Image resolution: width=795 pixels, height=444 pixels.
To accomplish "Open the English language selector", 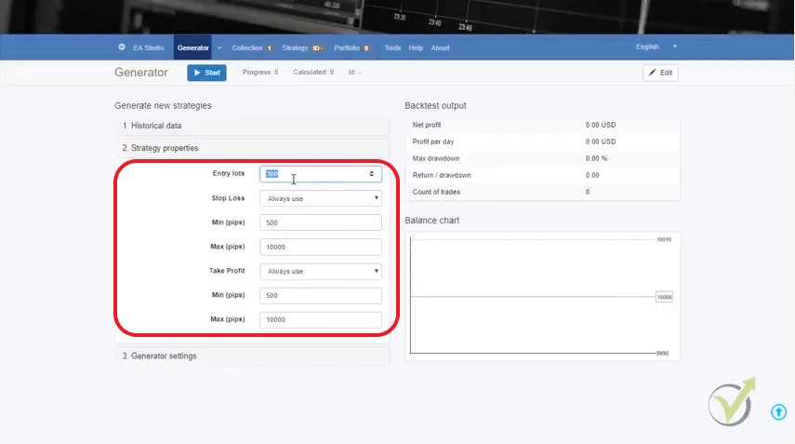I will coord(656,47).
